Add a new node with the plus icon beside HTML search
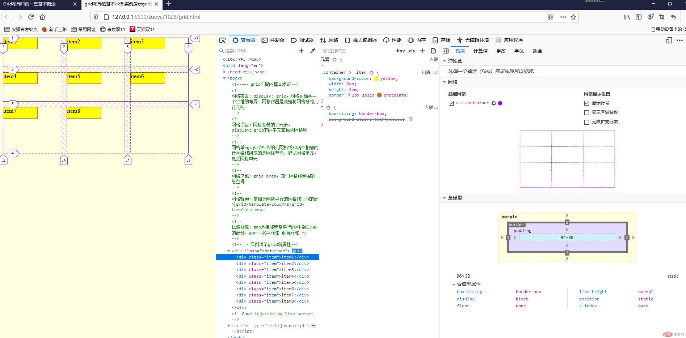686x338 pixels. [x=301, y=51]
